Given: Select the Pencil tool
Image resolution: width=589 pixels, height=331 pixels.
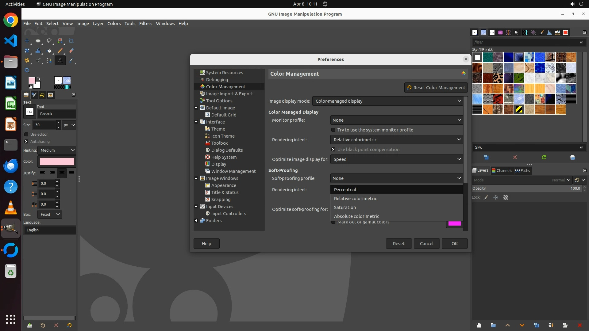Looking at the screenshot, I should 60,51.
